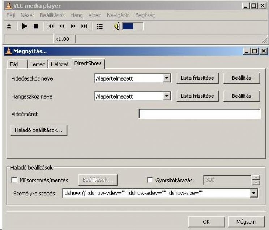Open the Navigáció menu

[x=118, y=15]
